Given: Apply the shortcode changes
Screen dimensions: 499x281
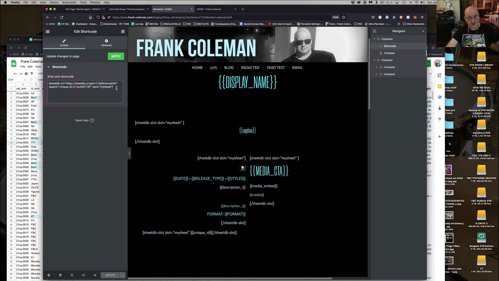Looking at the screenshot, I should click(116, 56).
